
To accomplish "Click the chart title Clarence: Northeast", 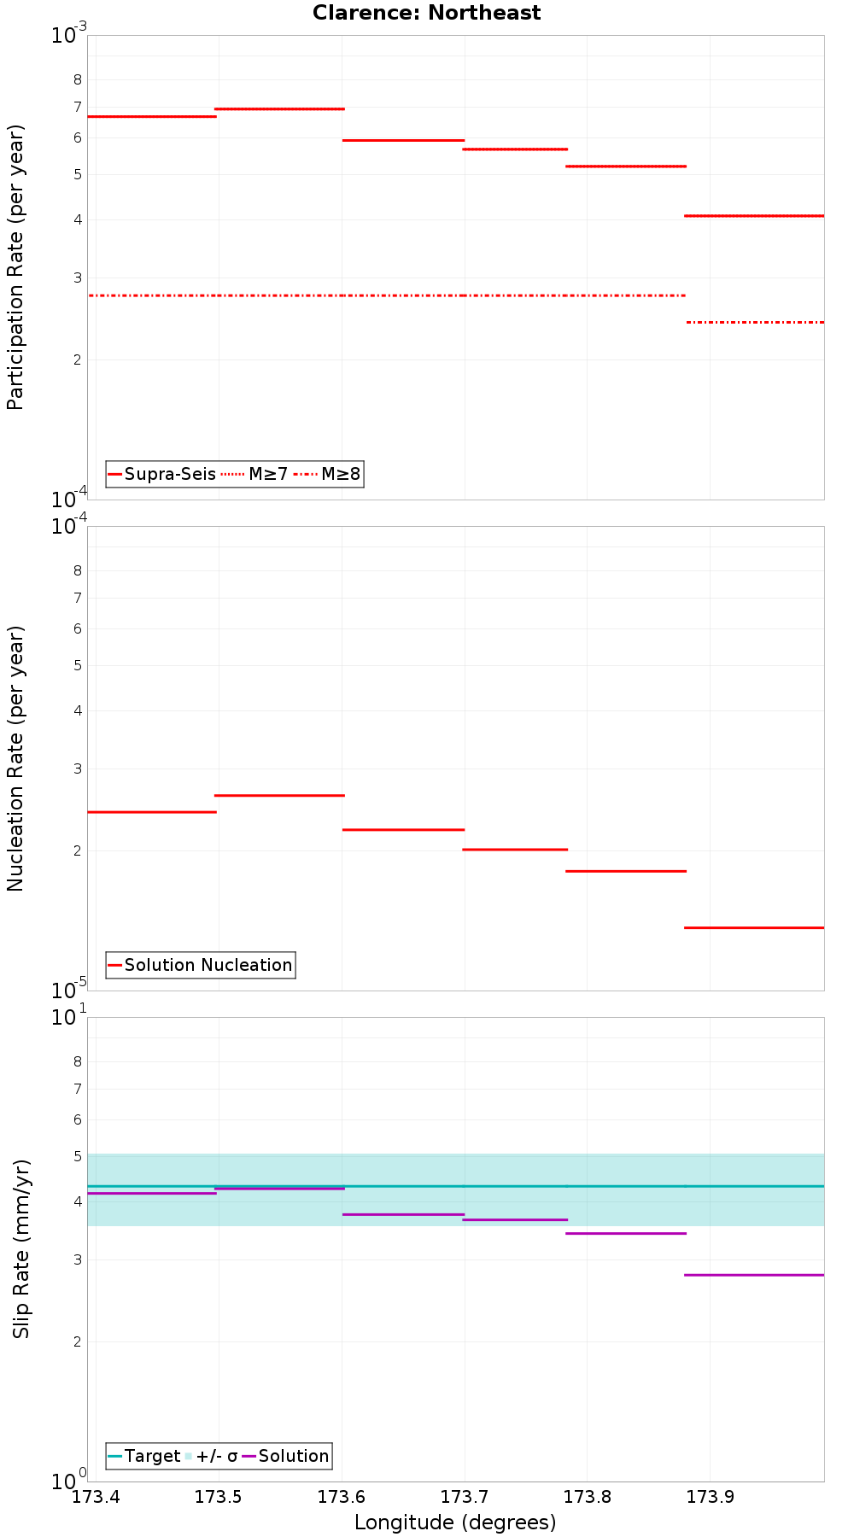I will point(426,13).
